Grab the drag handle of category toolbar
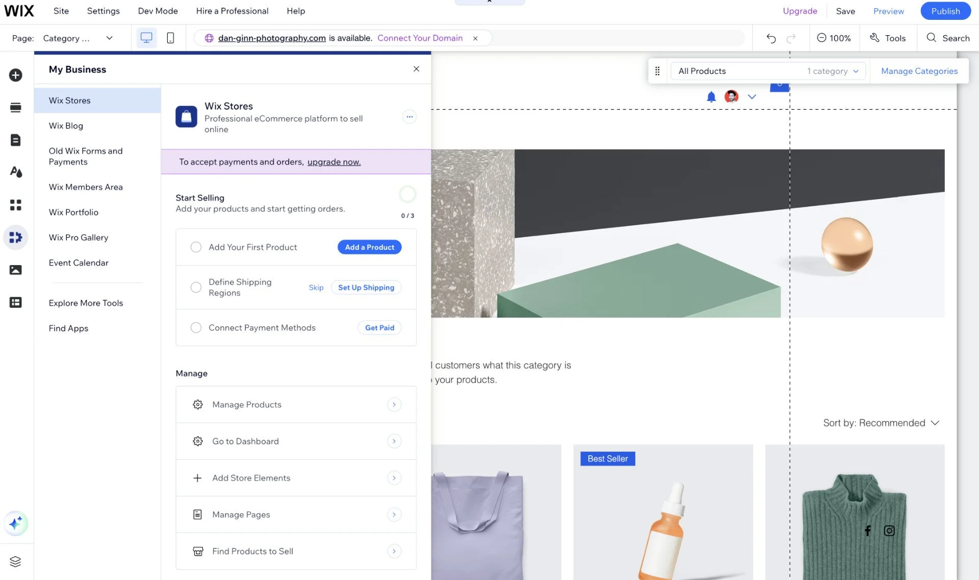The width and height of the screenshot is (979, 580). pyautogui.click(x=657, y=71)
